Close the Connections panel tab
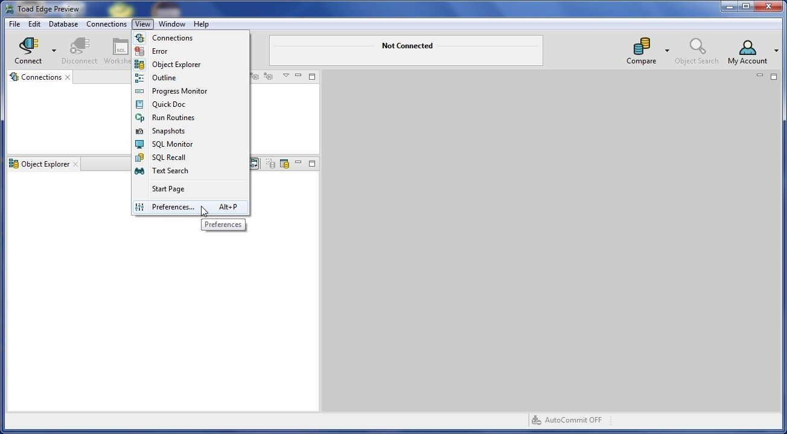Screen dimensions: 787x434 coord(68,77)
